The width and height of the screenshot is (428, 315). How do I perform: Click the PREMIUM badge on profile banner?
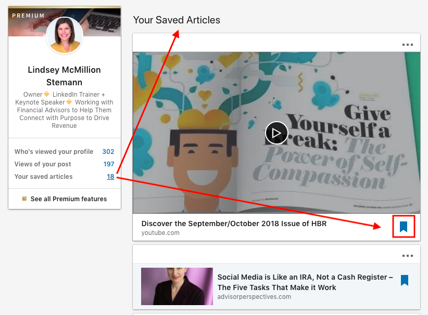(x=28, y=16)
